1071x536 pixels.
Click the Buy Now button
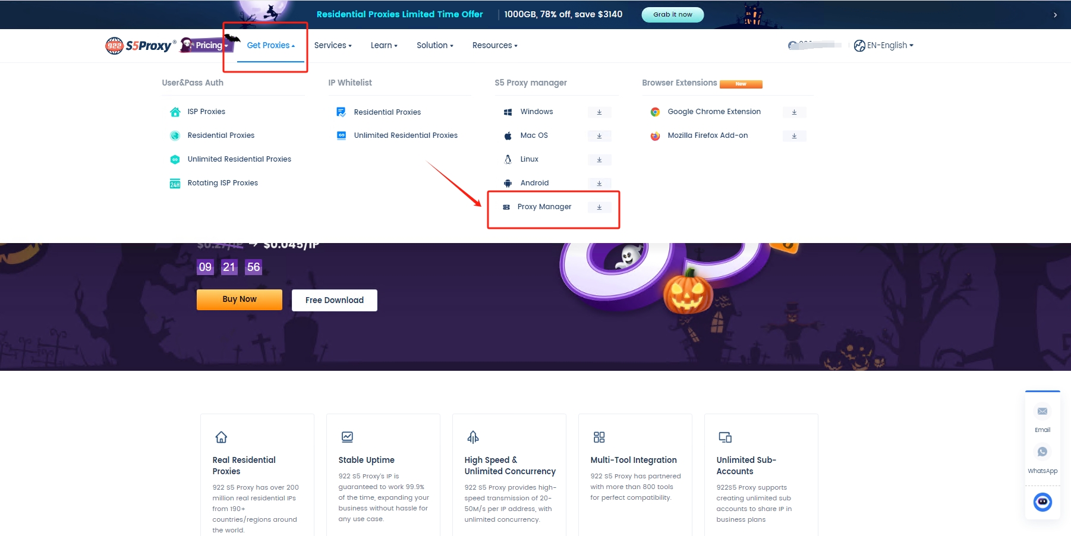click(240, 299)
